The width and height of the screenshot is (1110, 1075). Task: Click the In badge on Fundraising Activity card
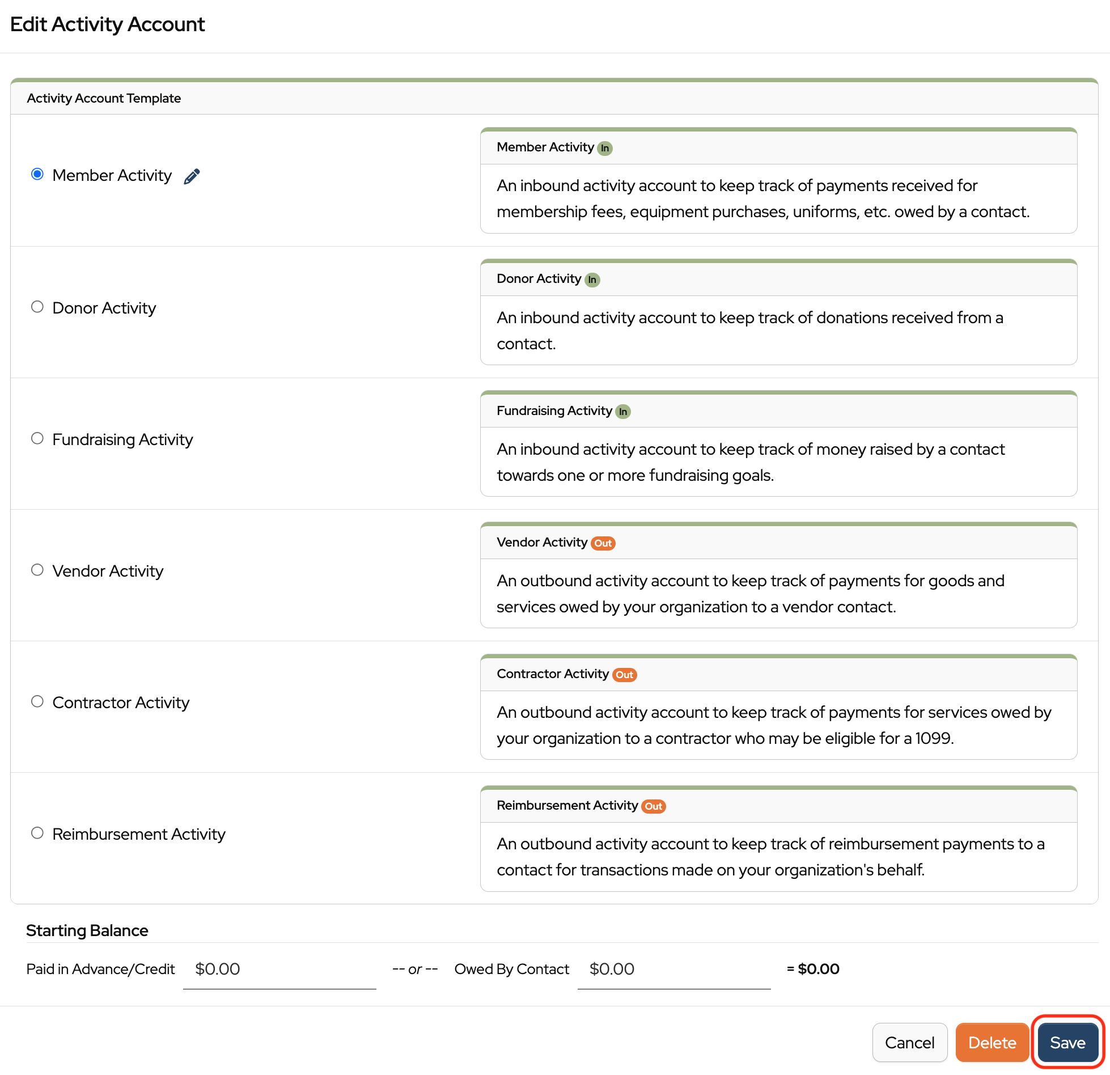click(623, 412)
